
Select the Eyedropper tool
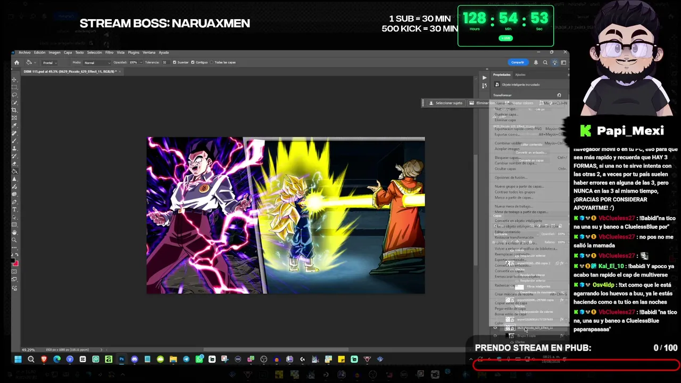14,126
